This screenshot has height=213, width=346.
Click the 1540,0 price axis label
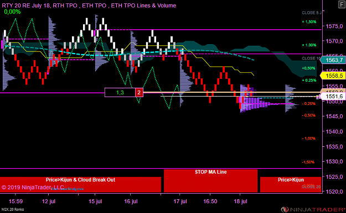coord(334,131)
